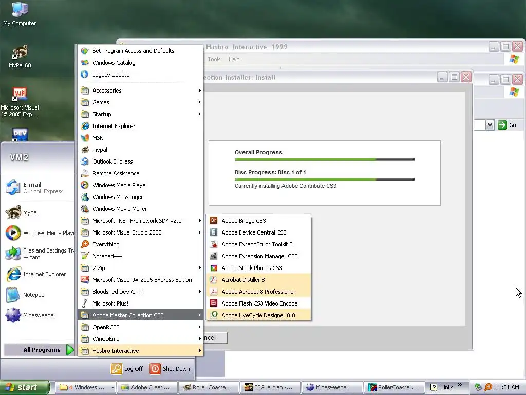Open Microsoft Visual J# 2005 desktop shortcut
This screenshot has height=395, width=526.
[x=20, y=102]
